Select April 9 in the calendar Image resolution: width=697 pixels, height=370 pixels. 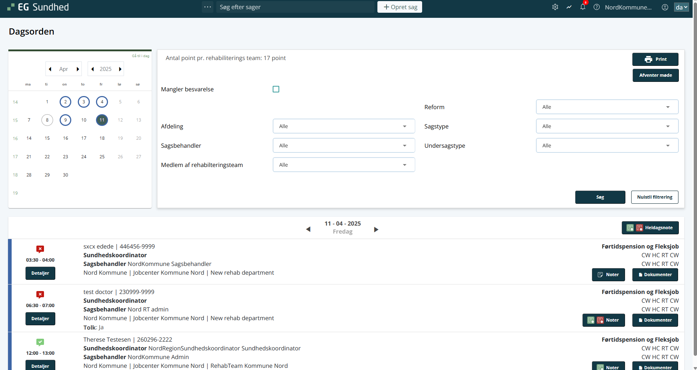(65, 120)
